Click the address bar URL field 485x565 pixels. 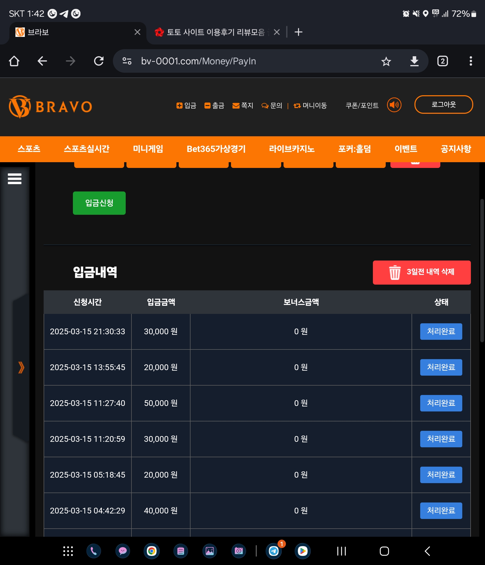tap(245, 61)
